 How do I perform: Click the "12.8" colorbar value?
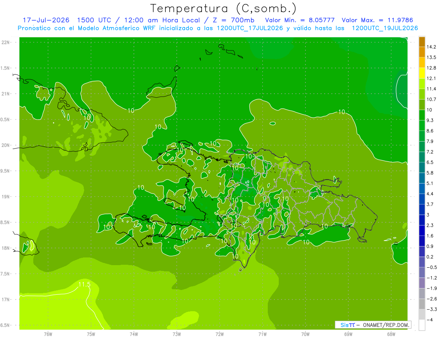tap(431, 68)
